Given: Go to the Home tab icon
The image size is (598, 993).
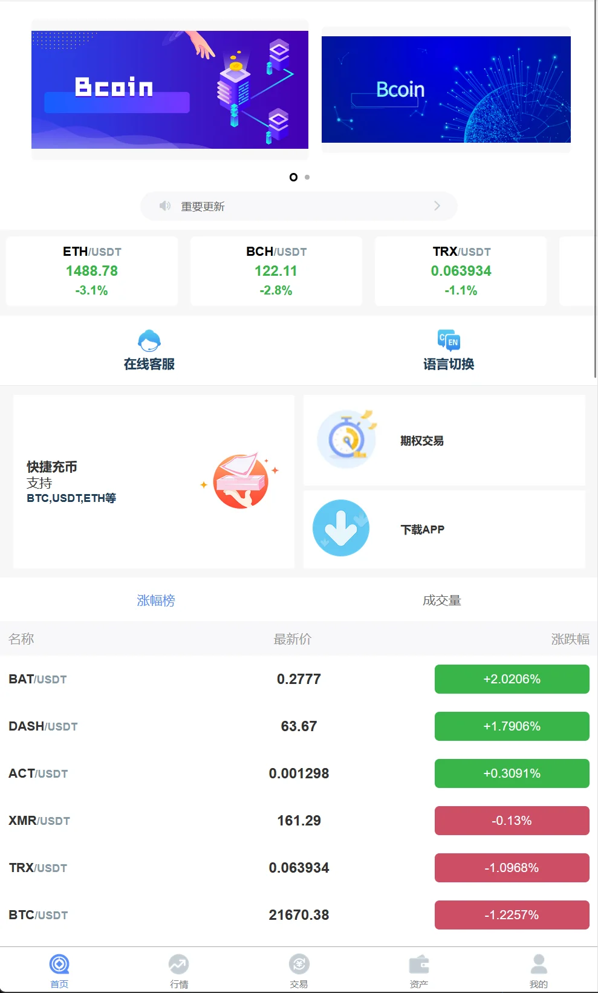Looking at the screenshot, I should pos(59,964).
